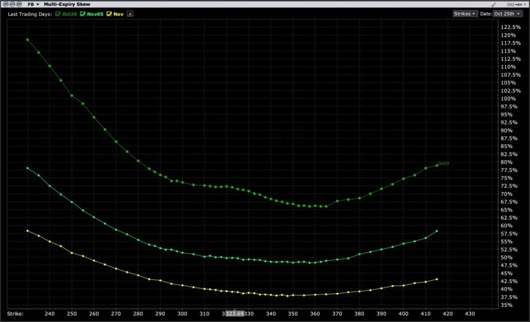
Task: Open the Date Oct 25th dropdown
Action: click(507, 14)
